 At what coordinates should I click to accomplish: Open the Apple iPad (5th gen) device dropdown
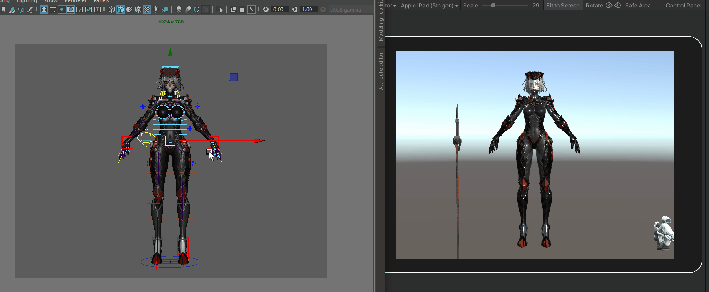(x=429, y=6)
